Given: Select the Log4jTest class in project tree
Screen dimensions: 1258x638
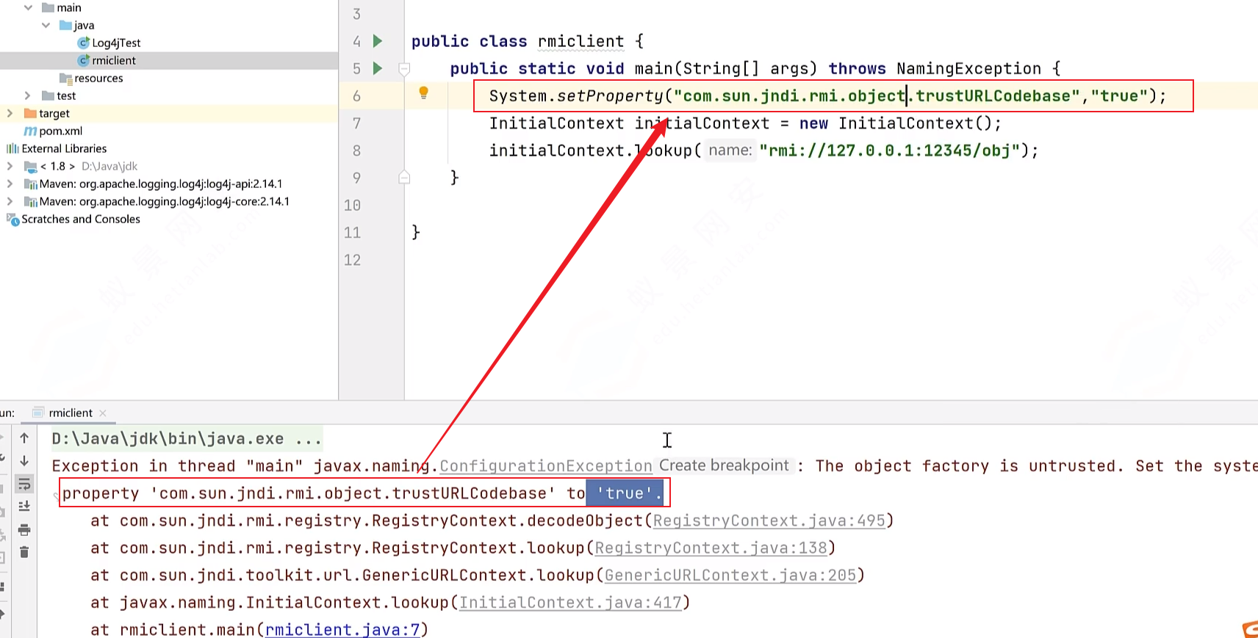Looking at the screenshot, I should tap(116, 43).
